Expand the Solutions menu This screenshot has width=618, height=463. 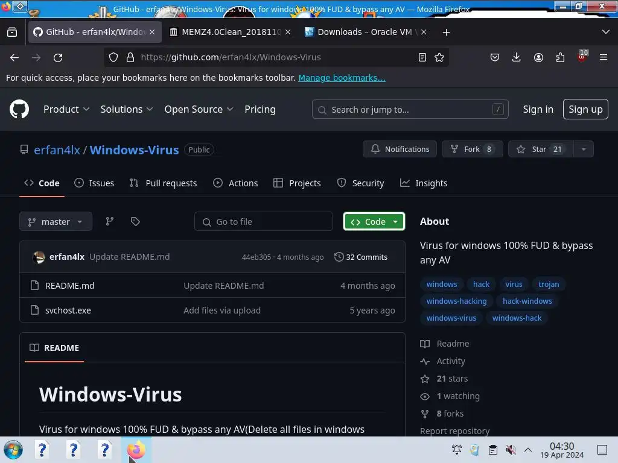tap(127, 109)
